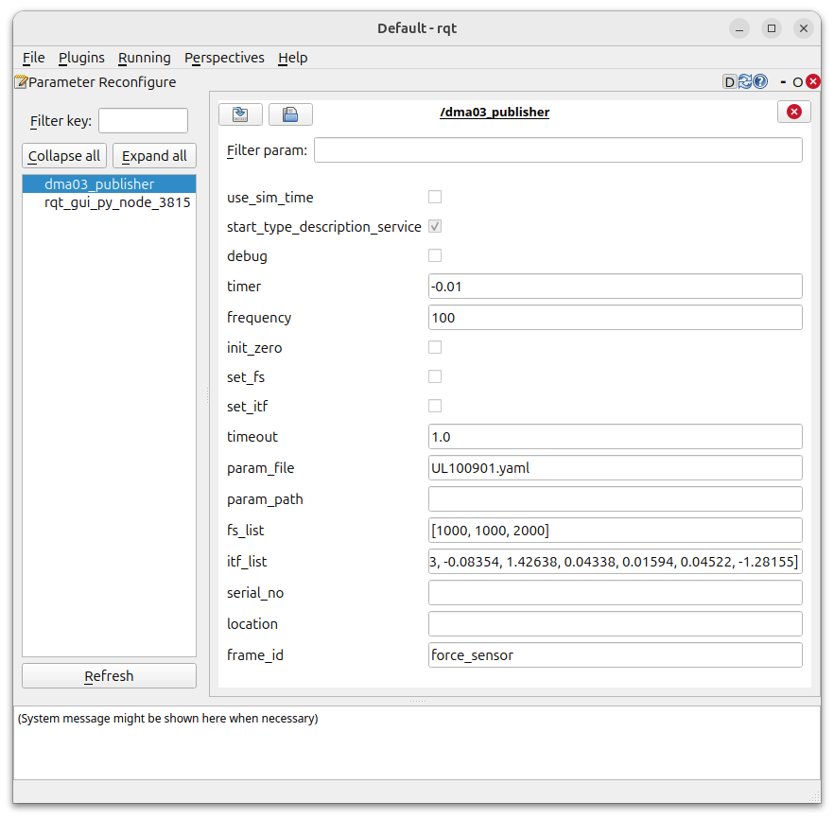
Task: Click the timeout value field
Action: click(x=615, y=436)
